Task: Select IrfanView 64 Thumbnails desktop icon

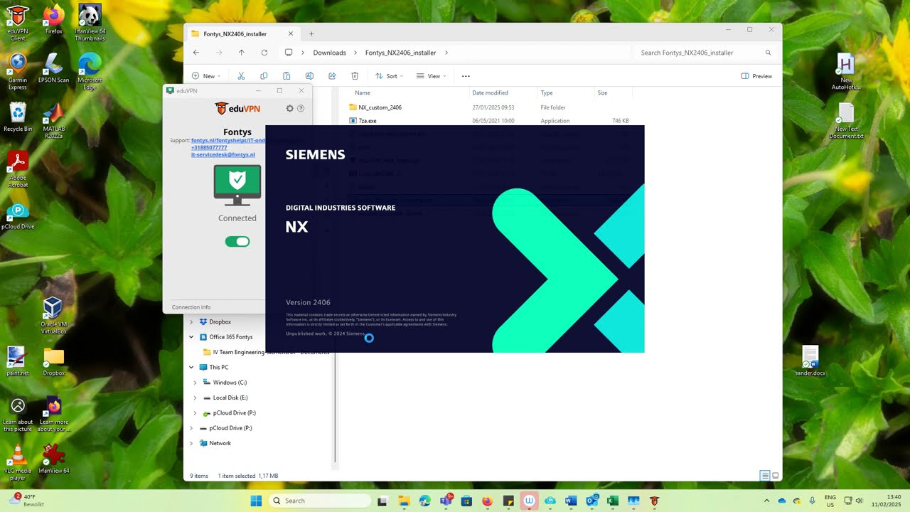Action: [x=90, y=21]
